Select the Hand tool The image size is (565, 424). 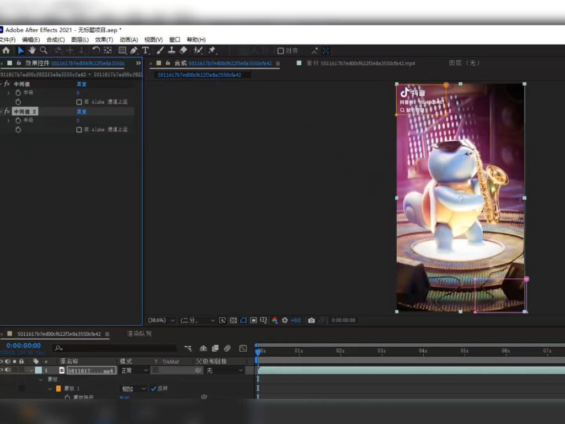[x=32, y=50]
